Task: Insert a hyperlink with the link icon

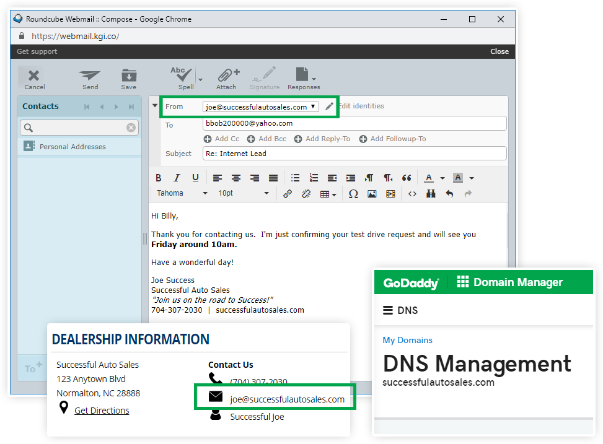Action: [288, 194]
